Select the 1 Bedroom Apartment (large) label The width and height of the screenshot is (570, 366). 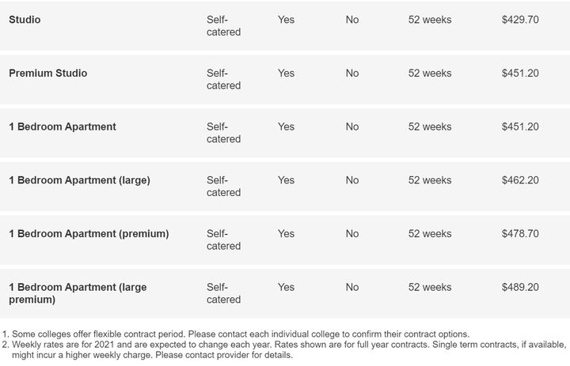coord(79,180)
